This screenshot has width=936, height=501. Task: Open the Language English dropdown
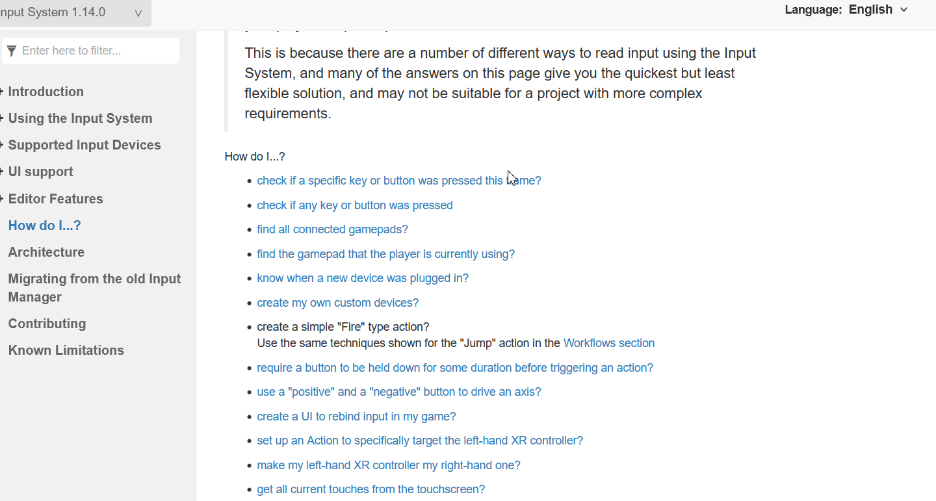point(846,10)
